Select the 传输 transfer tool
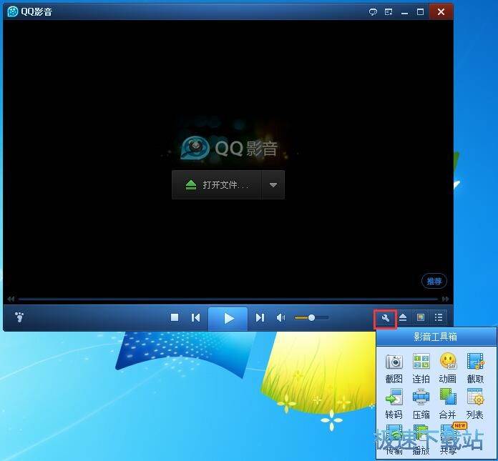This screenshot has height=461, width=498. tap(394, 440)
